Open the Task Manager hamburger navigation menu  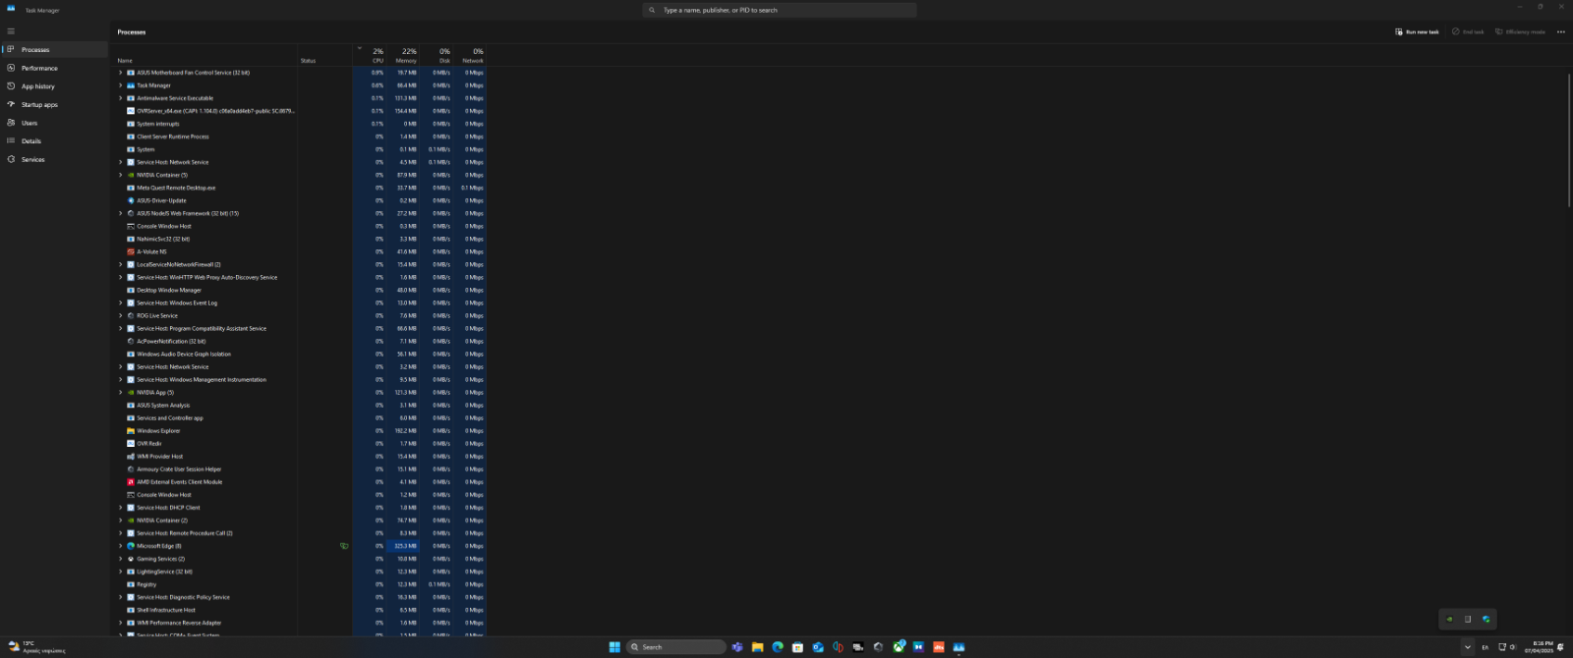pos(11,31)
